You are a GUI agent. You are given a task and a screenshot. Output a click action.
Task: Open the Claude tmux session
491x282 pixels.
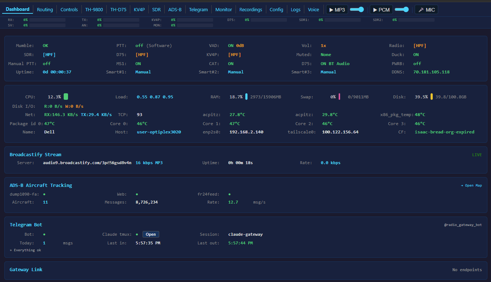(151, 234)
